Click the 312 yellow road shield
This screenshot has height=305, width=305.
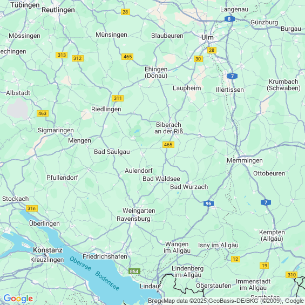click(78, 58)
